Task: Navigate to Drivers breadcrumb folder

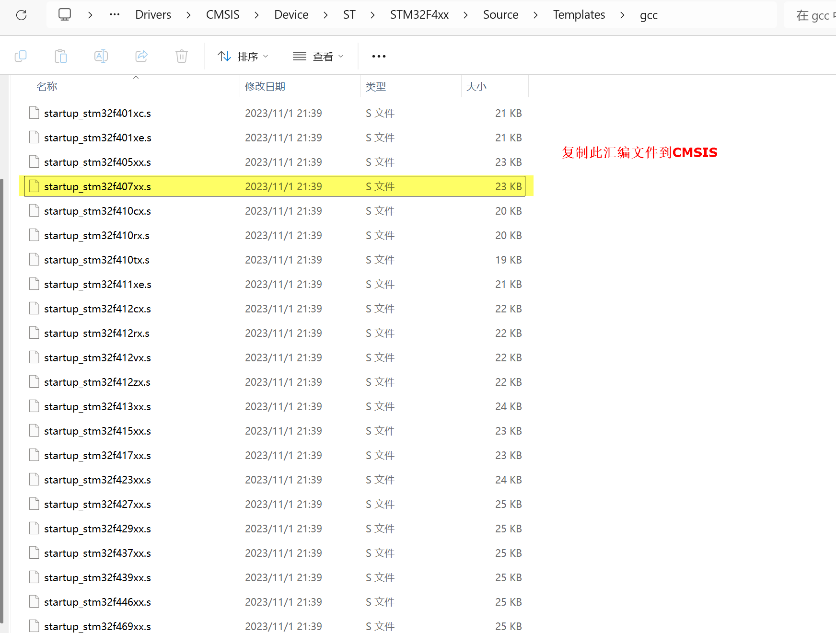Action: [153, 15]
